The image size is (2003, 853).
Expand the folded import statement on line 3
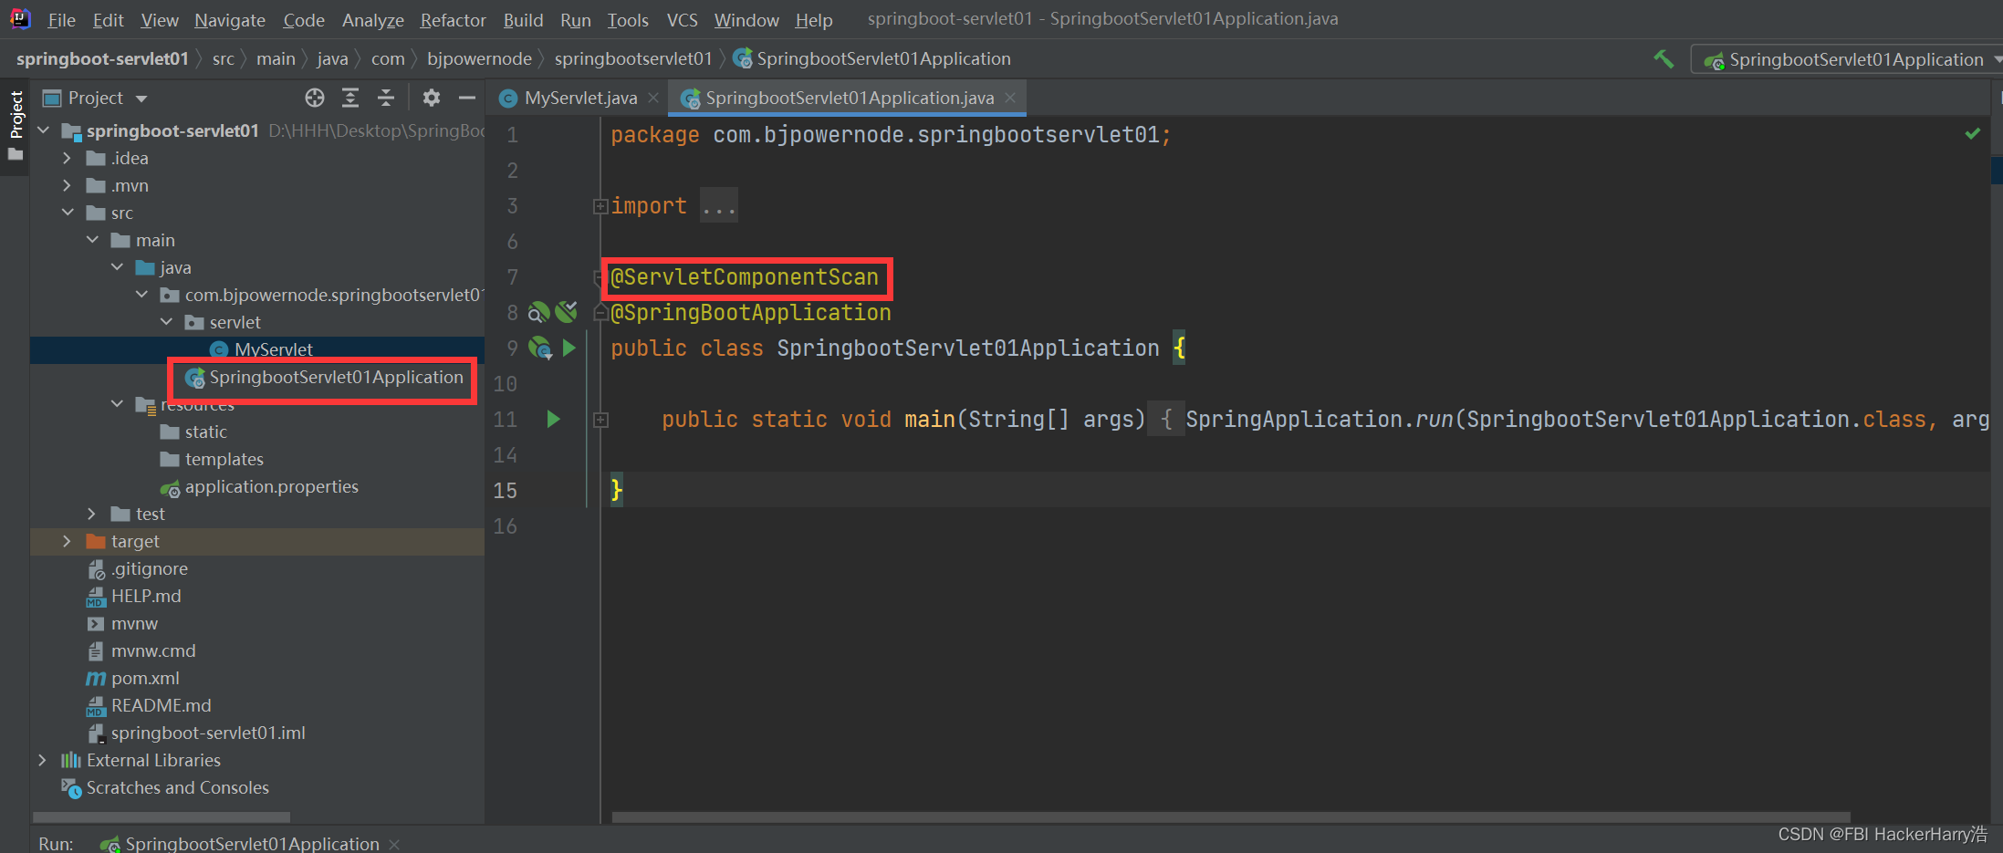pyautogui.click(x=600, y=206)
